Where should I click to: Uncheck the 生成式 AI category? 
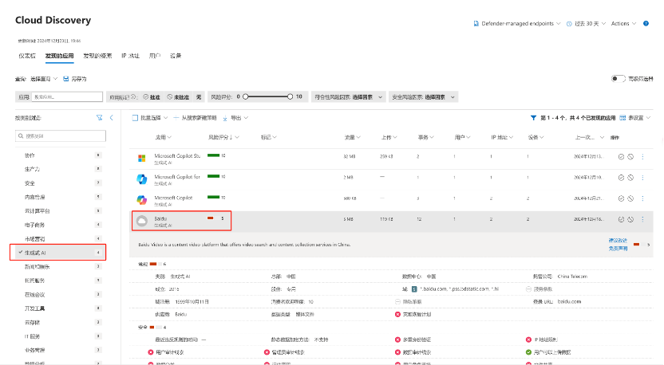[58, 253]
